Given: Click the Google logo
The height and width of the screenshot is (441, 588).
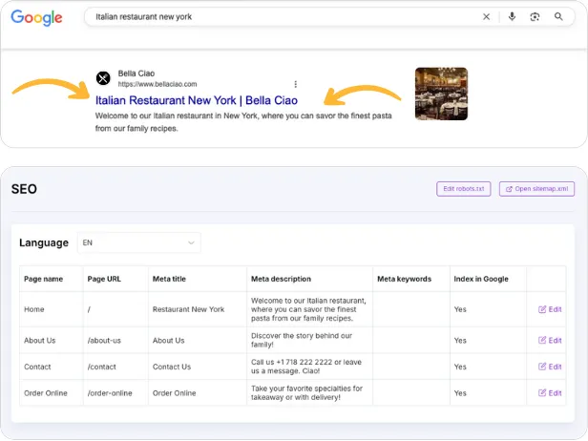Looking at the screenshot, I should click(x=36, y=17).
